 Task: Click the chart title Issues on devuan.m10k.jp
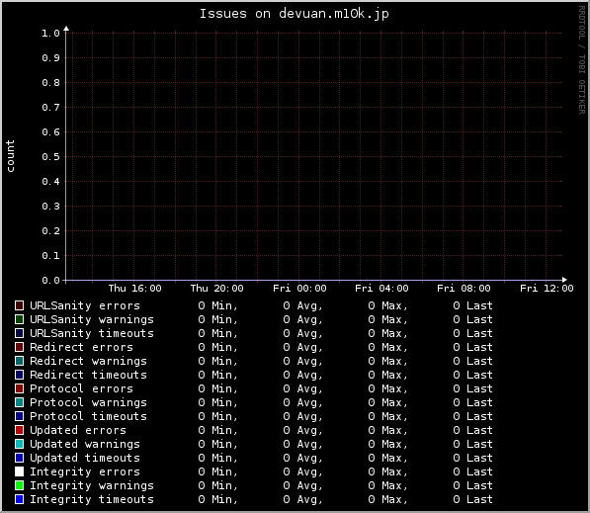(294, 14)
